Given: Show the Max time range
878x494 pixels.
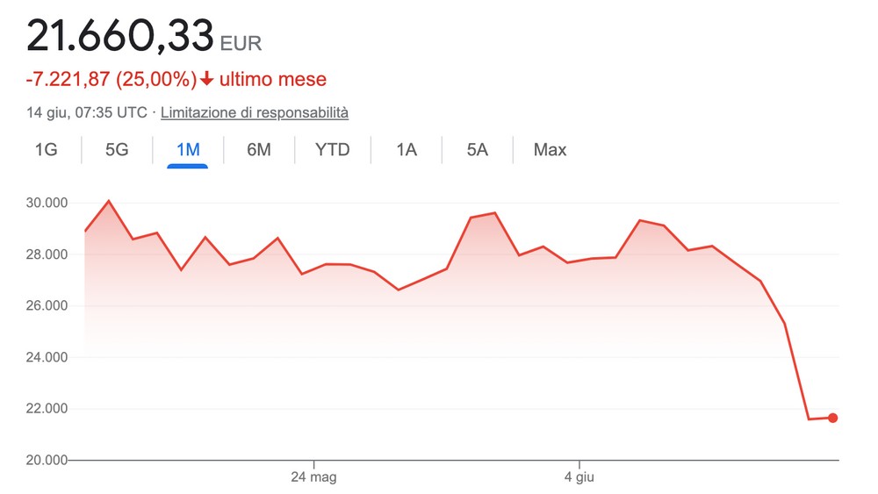Looking at the screenshot, I should click(550, 150).
